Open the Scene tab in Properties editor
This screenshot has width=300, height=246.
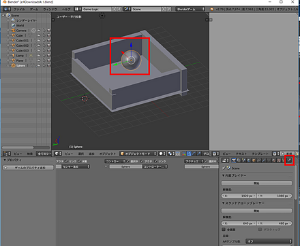coord(243,160)
